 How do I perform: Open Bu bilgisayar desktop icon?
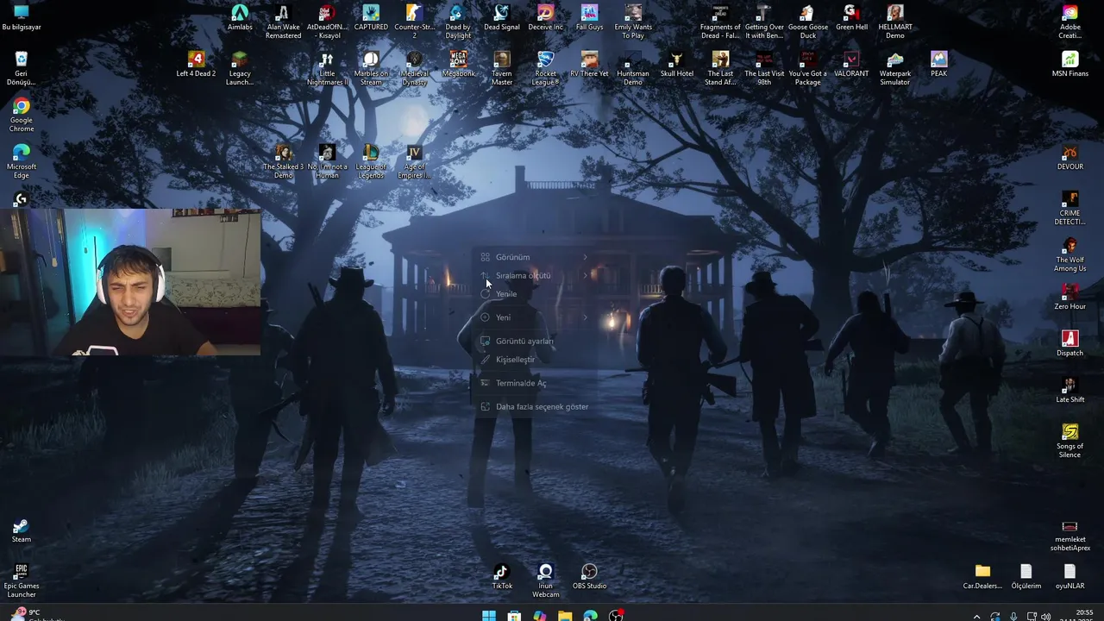click(22, 17)
